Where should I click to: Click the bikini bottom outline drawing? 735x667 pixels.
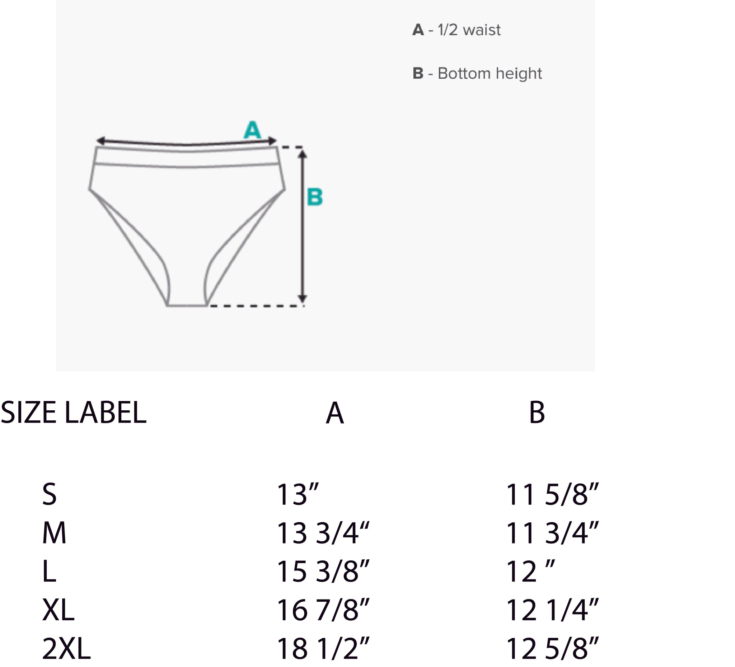(187, 226)
